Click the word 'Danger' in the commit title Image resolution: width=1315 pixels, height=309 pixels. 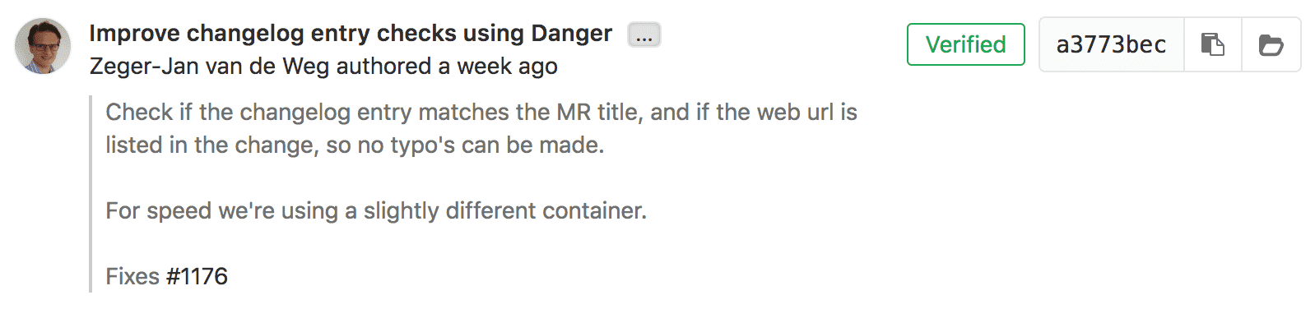(572, 33)
